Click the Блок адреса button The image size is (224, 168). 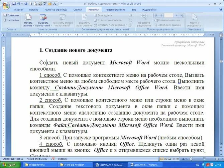point(103,15)
